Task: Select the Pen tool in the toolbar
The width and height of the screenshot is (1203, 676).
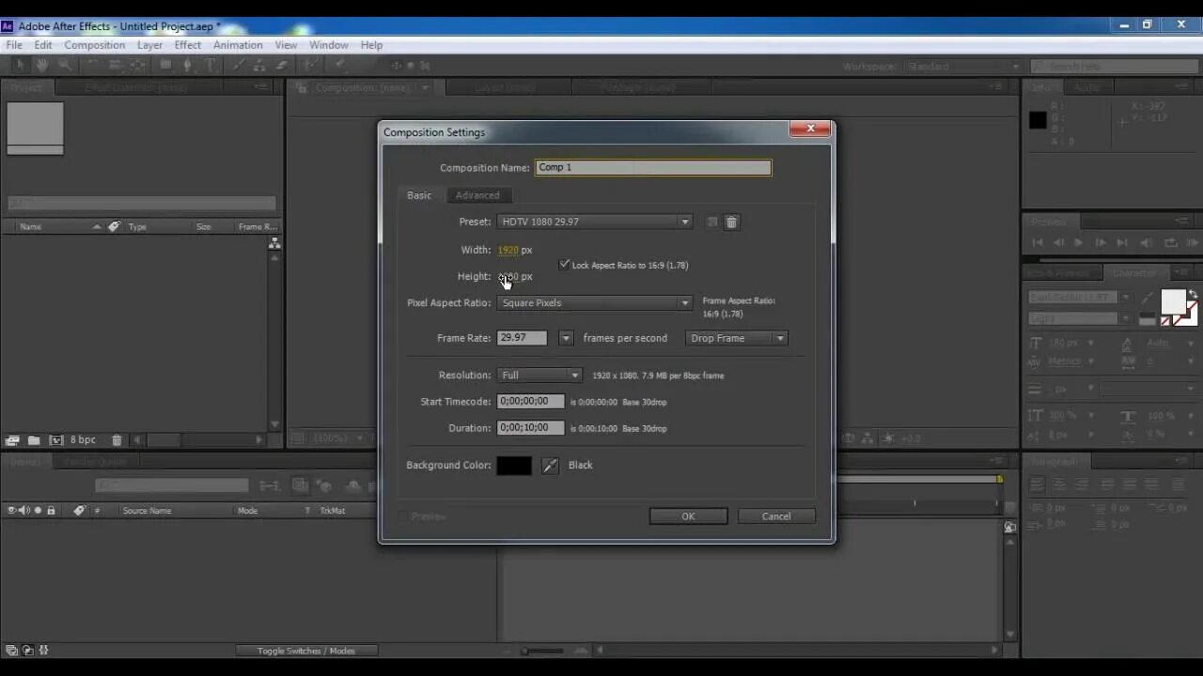Action: coord(187,65)
